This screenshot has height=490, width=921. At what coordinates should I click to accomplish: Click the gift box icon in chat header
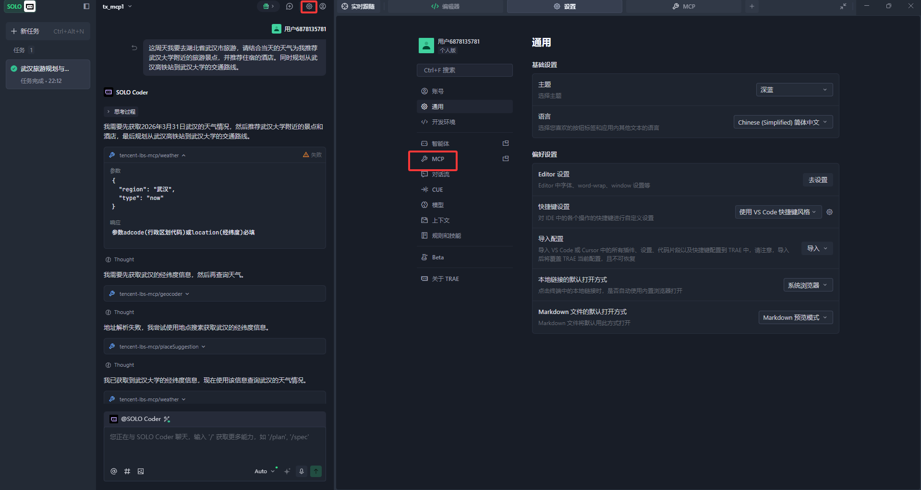tap(268, 6)
